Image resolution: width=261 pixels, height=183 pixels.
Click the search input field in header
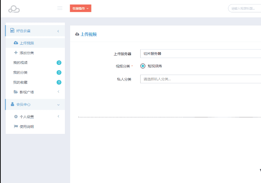tap(245, 8)
